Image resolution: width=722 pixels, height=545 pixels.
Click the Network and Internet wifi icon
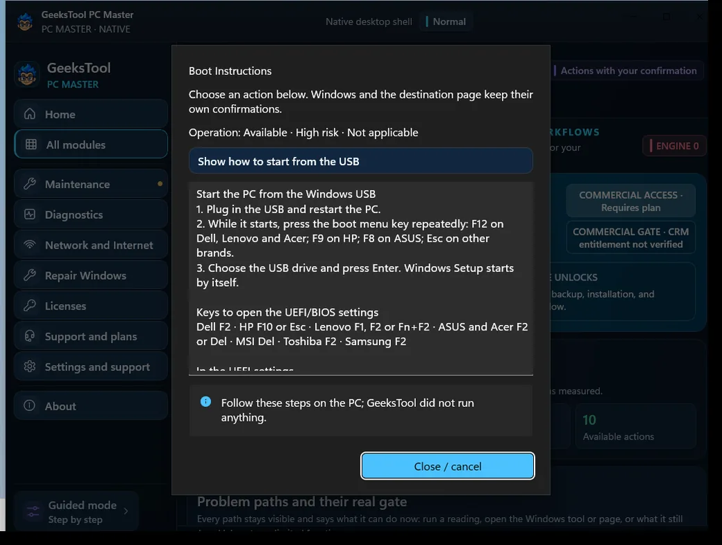point(30,244)
